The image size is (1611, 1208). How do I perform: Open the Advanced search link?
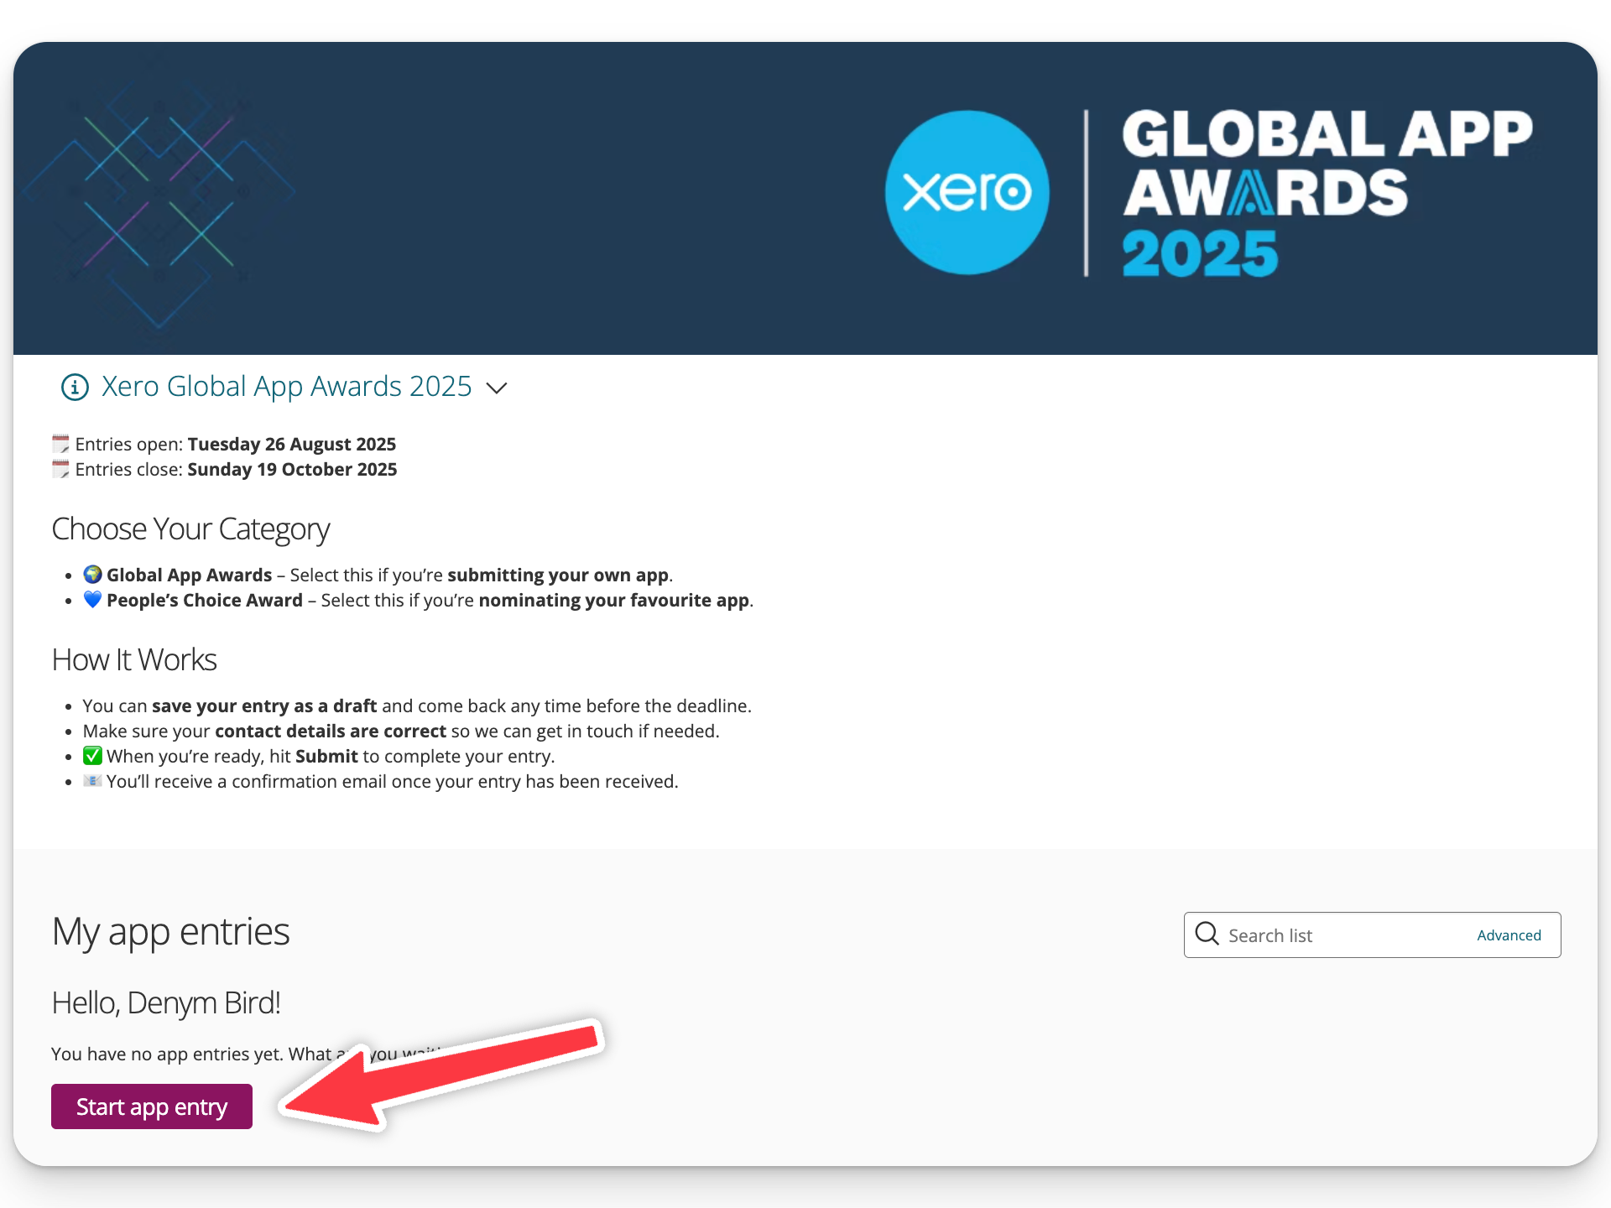pos(1509,935)
